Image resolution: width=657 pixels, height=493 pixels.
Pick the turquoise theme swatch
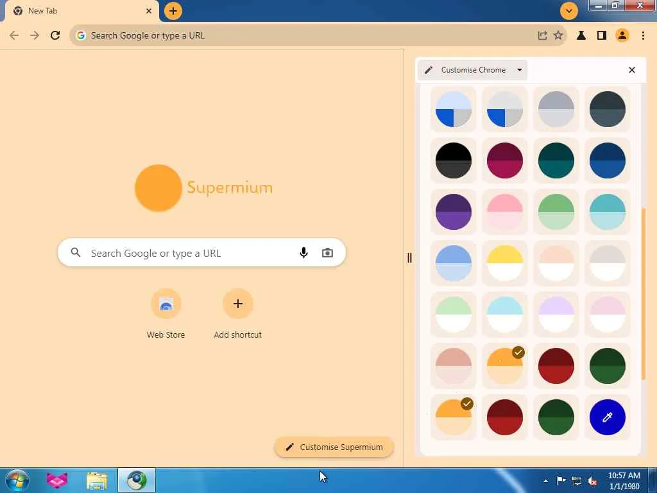pos(607,212)
